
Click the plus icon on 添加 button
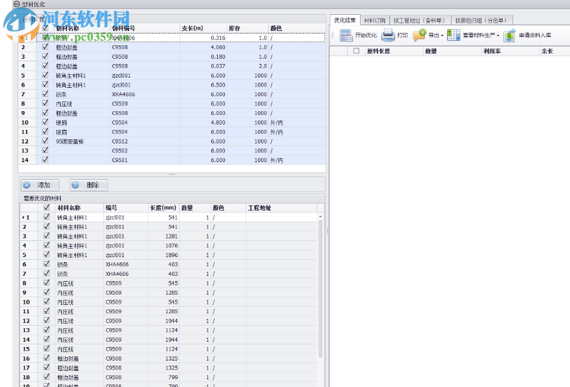tap(28, 185)
